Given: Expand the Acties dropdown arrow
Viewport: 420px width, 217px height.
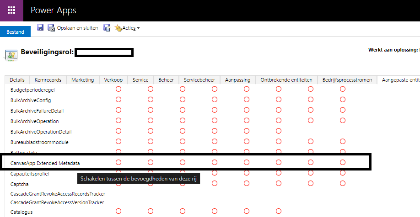Looking at the screenshot, I should pyautogui.click(x=138, y=28).
